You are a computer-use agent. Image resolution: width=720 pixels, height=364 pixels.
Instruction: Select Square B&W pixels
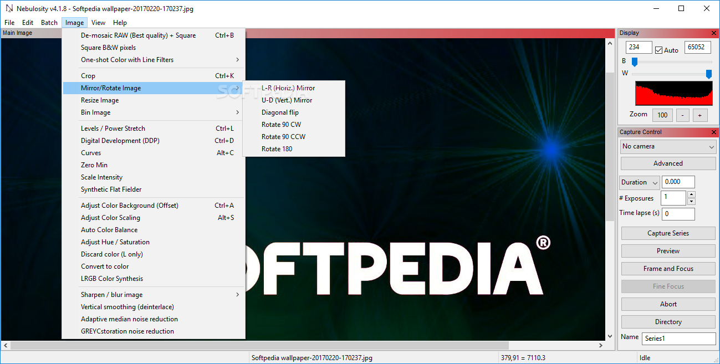pos(154,48)
